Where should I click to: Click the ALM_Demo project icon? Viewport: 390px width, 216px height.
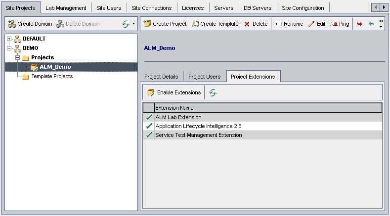34,67
